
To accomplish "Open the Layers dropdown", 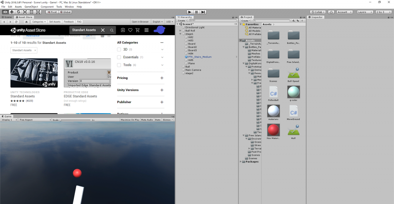I will tap(365, 12).
